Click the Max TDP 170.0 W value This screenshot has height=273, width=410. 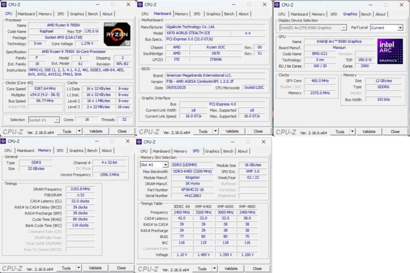point(92,31)
